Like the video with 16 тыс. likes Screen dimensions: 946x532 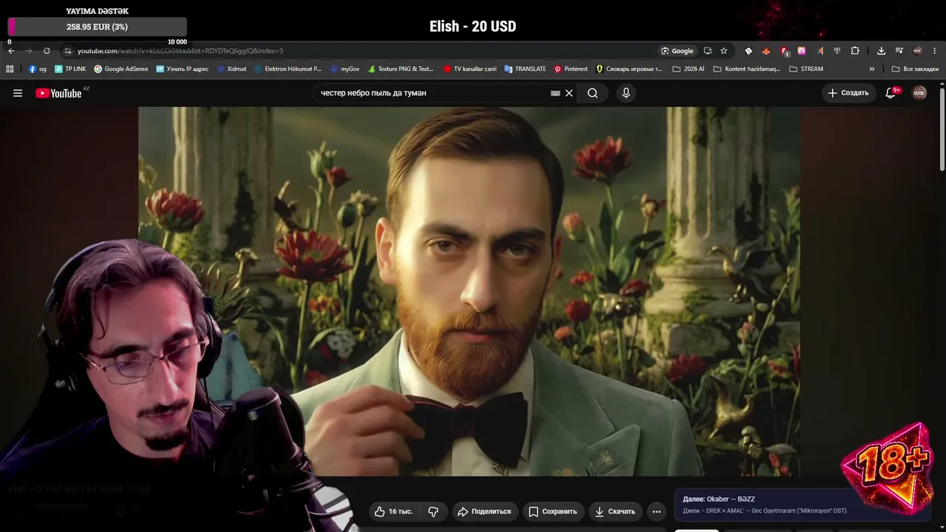[x=393, y=511]
